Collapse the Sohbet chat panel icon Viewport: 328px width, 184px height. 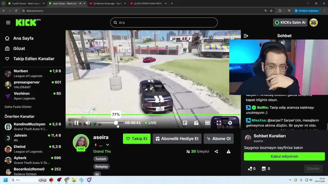246,36
